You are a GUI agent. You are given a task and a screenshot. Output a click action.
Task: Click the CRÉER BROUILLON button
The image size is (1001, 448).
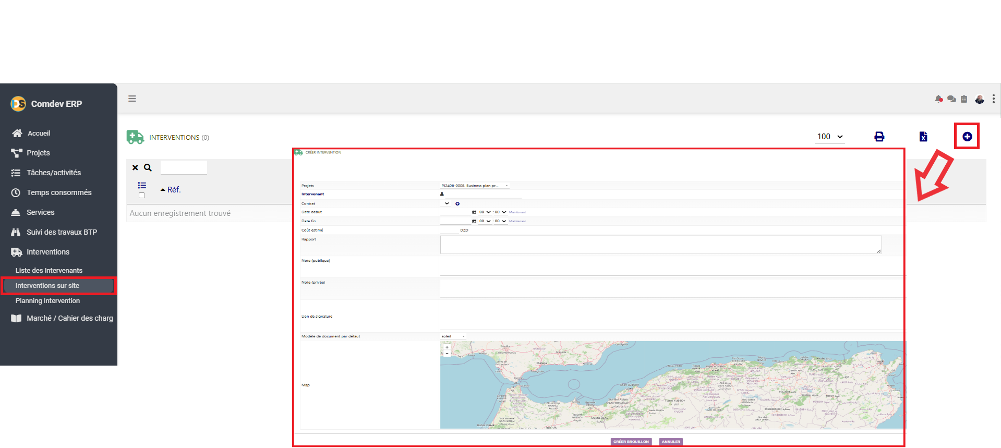coord(631,441)
